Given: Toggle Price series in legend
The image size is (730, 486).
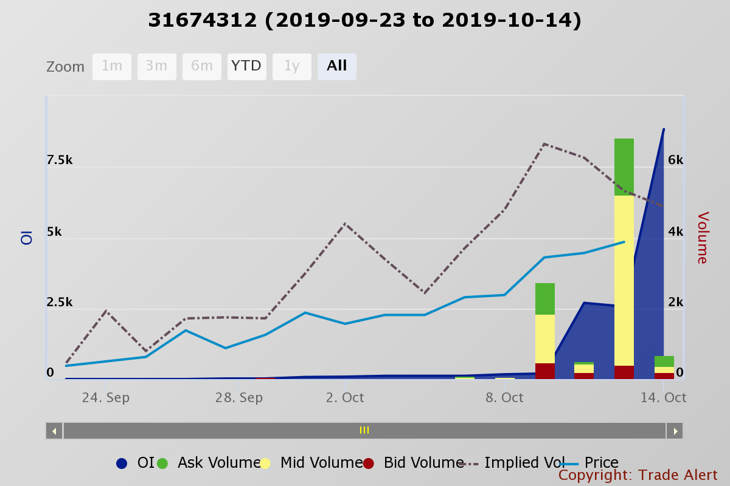Looking at the screenshot, I should click(x=589, y=463).
